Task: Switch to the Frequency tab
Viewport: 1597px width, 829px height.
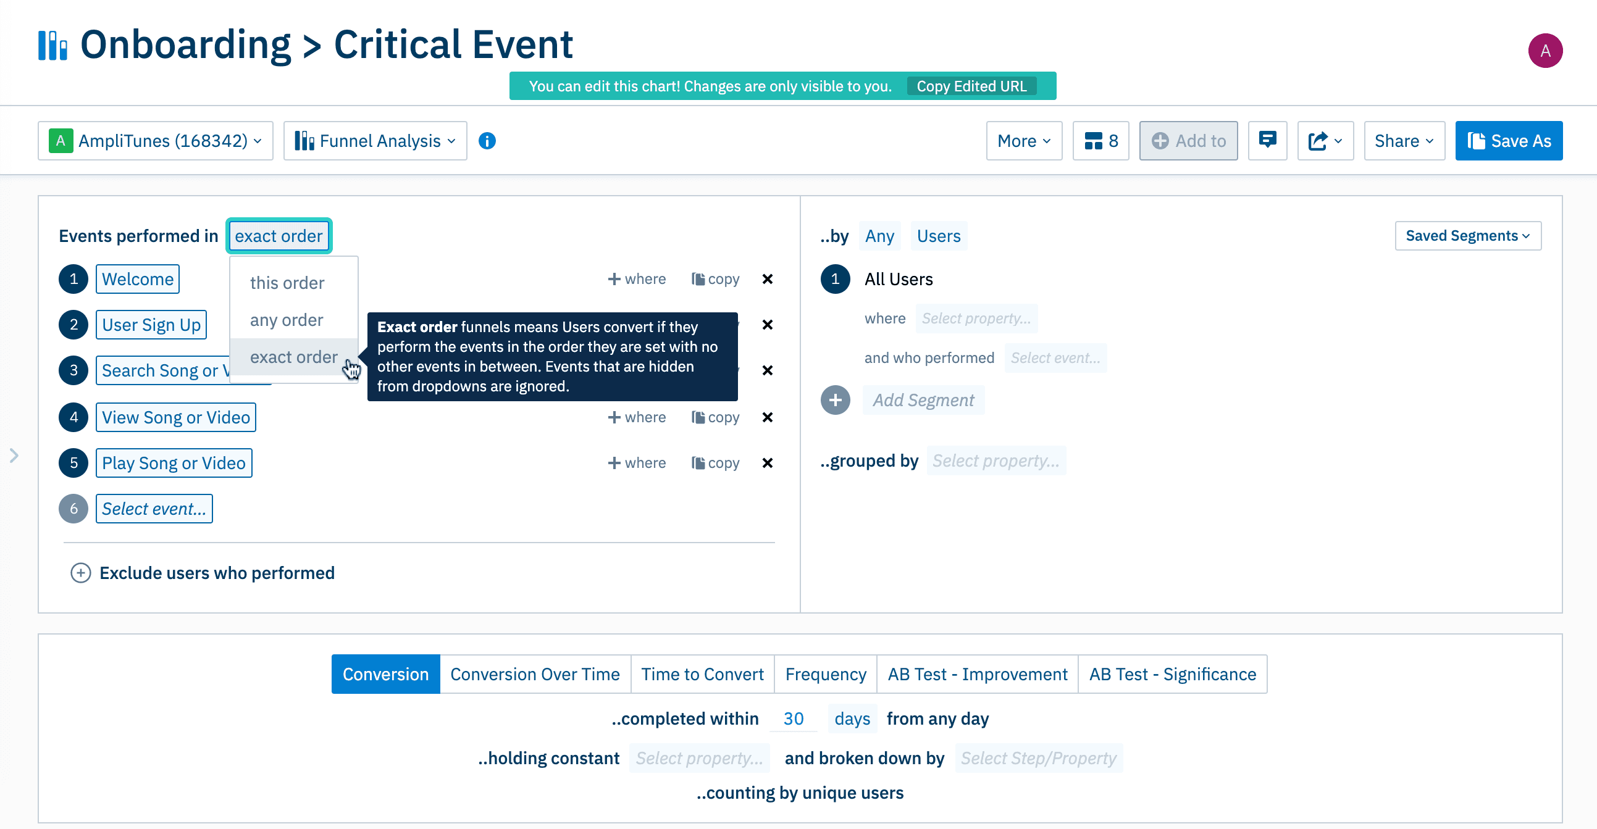Action: pyautogui.click(x=825, y=674)
